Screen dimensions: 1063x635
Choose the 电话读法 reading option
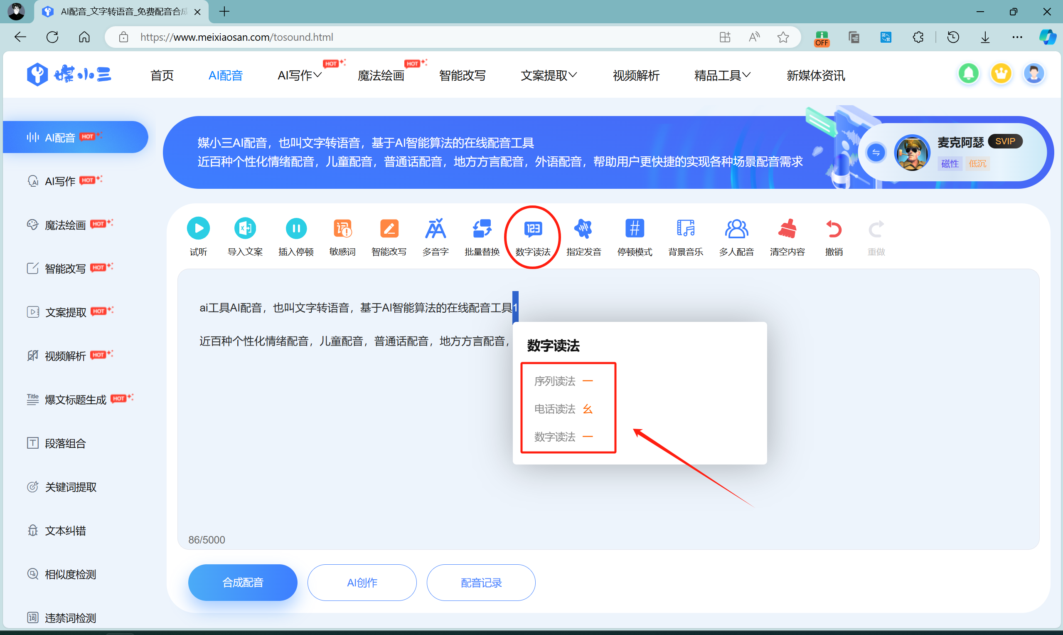[563, 409]
